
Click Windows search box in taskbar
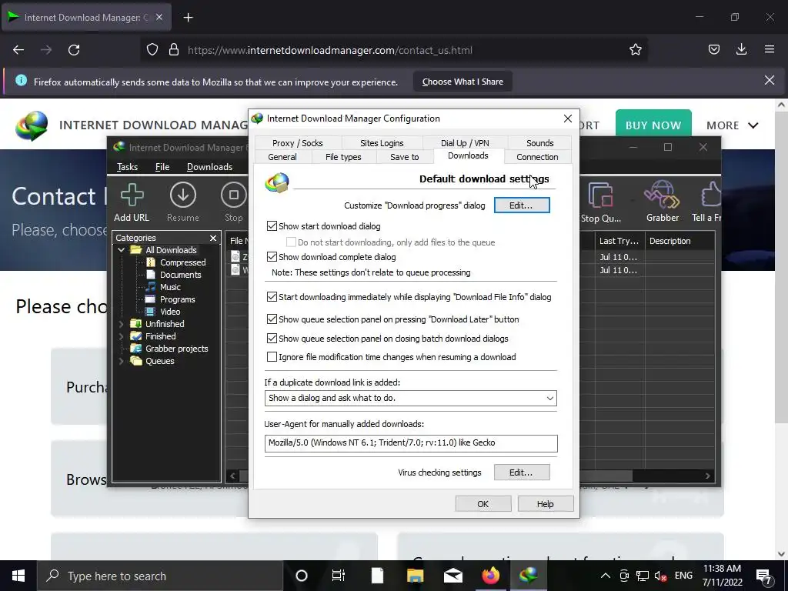coord(161,576)
